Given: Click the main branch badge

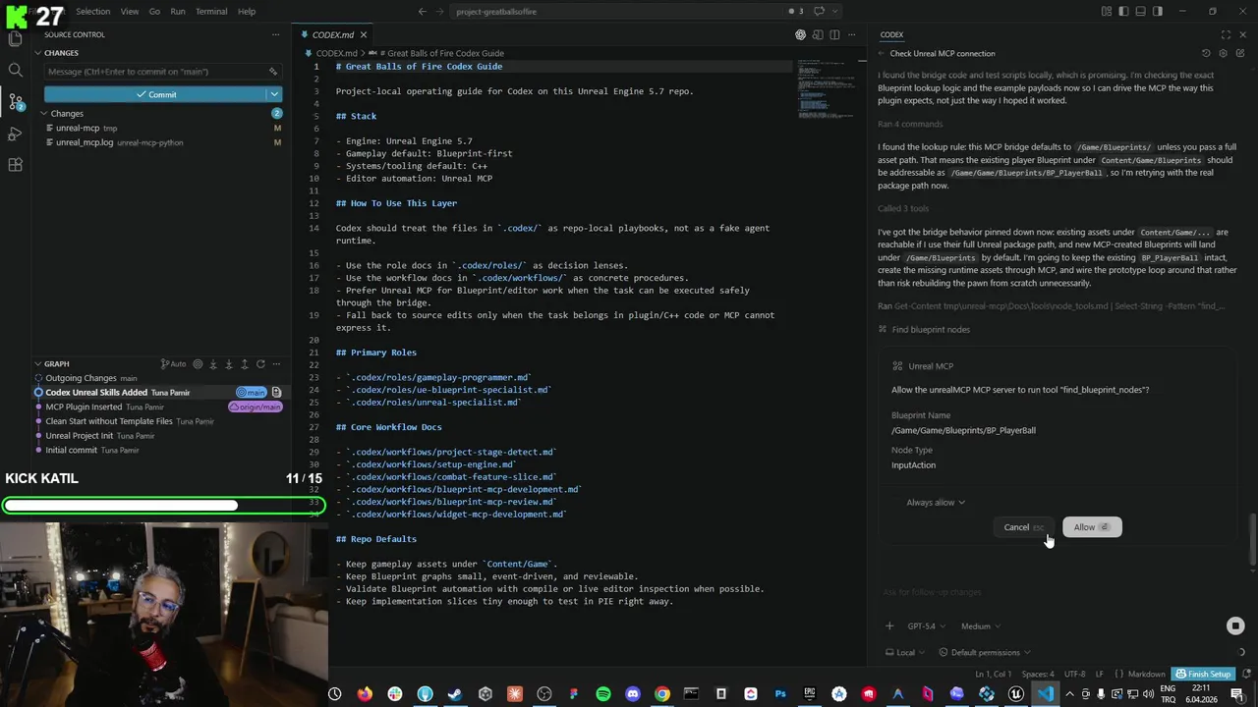Looking at the screenshot, I should 251,393.
